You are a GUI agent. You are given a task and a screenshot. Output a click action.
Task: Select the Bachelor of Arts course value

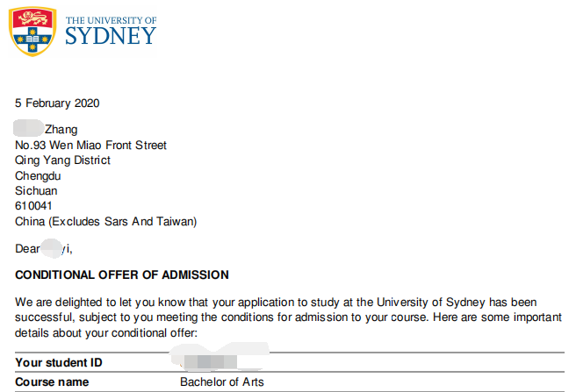(x=221, y=382)
